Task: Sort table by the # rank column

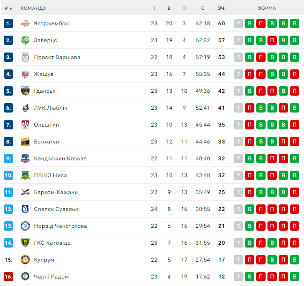Action: click(x=8, y=8)
